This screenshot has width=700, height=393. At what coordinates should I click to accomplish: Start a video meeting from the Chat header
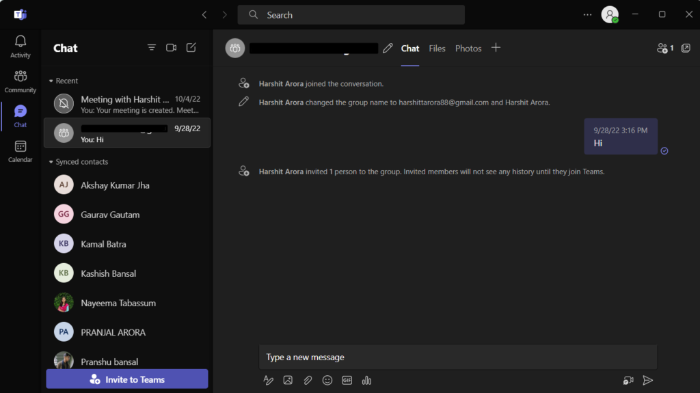(x=172, y=48)
